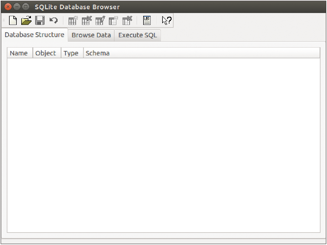Switch to the Database Structure tab

pos(34,35)
